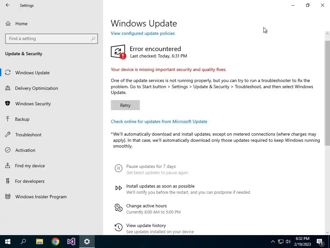
Task: Open For developers settings
Action: click(52, 181)
